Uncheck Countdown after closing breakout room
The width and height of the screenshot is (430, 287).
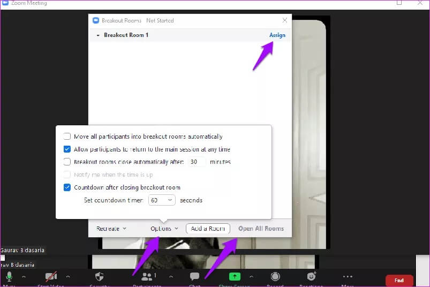tap(67, 187)
